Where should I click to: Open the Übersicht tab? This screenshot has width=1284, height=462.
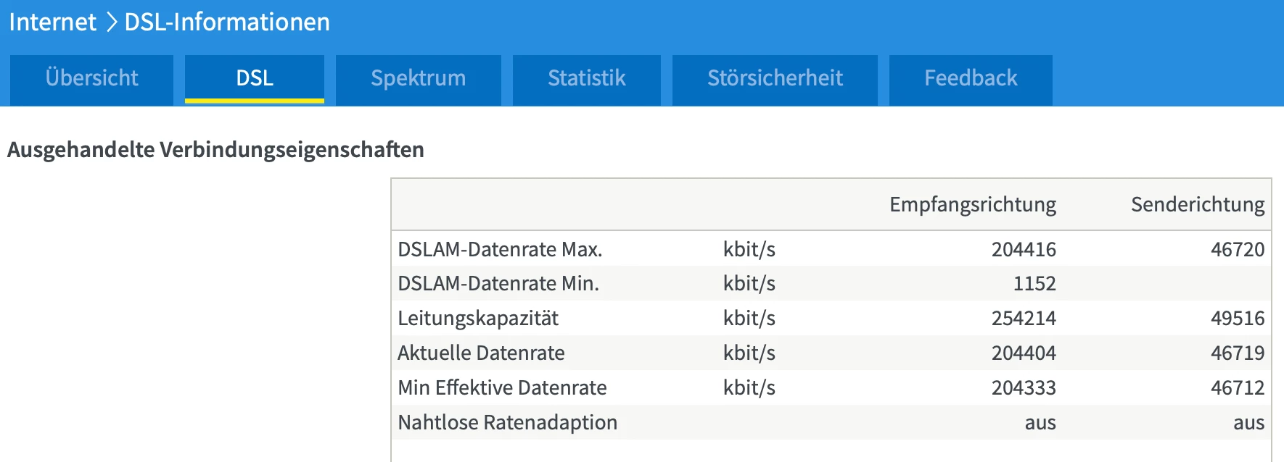pyautogui.click(x=91, y=78)
